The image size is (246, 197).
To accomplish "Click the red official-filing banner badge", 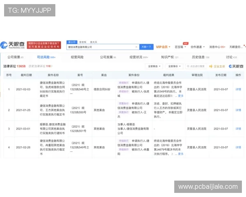I will click(44, 45).
